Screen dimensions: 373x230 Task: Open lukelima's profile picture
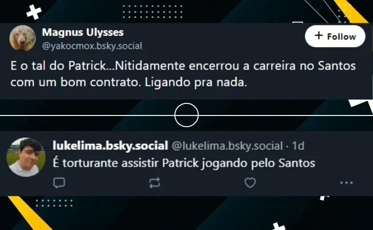(x=26, y=157)
